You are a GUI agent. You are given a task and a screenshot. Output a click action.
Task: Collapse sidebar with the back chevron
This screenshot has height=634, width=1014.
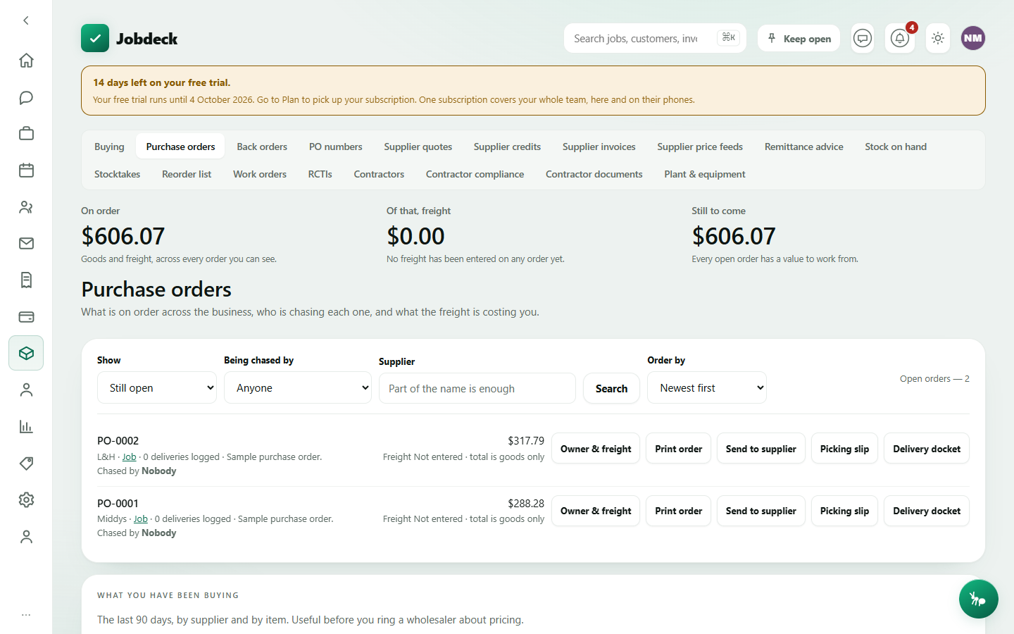[x=26, y=20]
